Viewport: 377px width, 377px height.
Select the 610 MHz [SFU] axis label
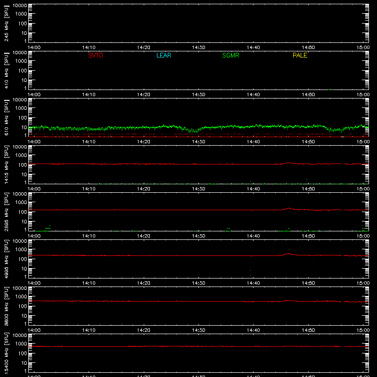point(6,117)
